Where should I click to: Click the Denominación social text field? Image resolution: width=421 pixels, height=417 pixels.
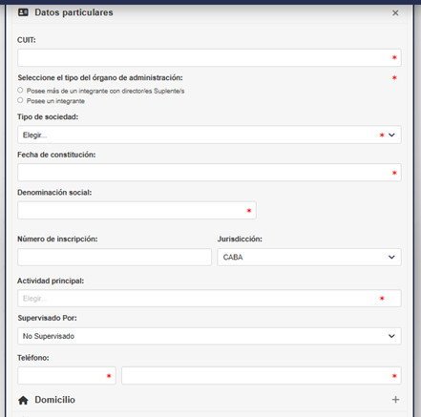click(x=137, y=210)
